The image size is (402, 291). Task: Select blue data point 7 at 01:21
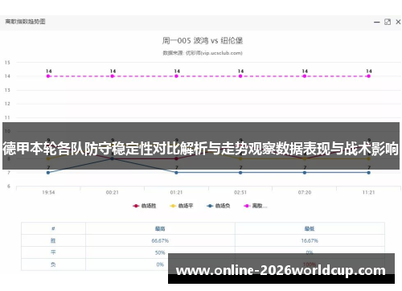point(176,173)
